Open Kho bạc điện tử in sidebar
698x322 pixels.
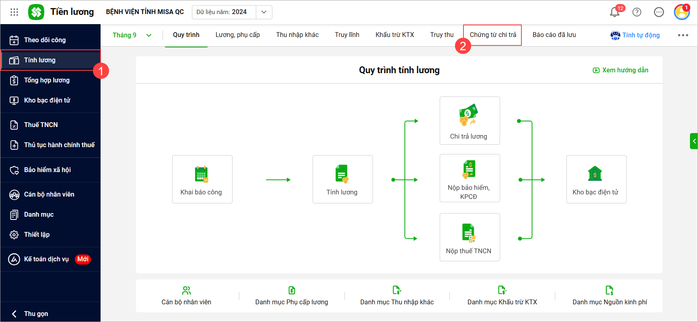(50, 100)
